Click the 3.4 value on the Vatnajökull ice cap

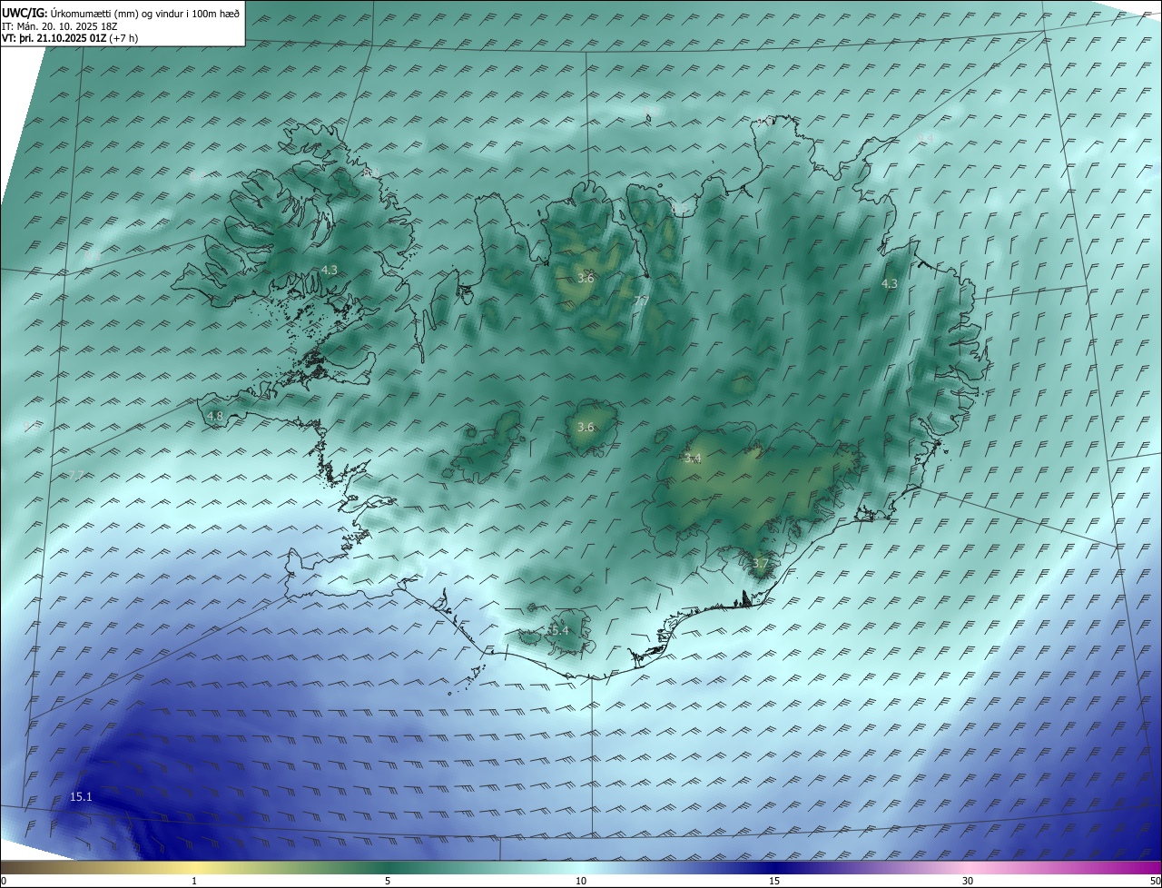[x=693, y=459]
